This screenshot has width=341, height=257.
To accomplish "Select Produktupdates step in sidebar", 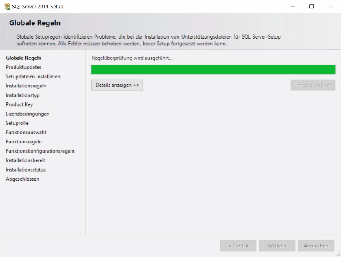I will tap(24, 67).
